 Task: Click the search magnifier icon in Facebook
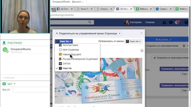click(x=90, y=22)
